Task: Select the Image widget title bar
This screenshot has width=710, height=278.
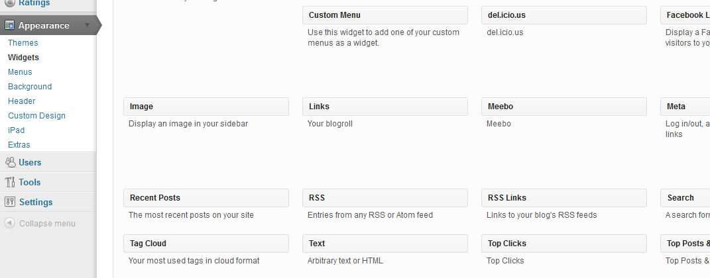Action: point(206,107)
